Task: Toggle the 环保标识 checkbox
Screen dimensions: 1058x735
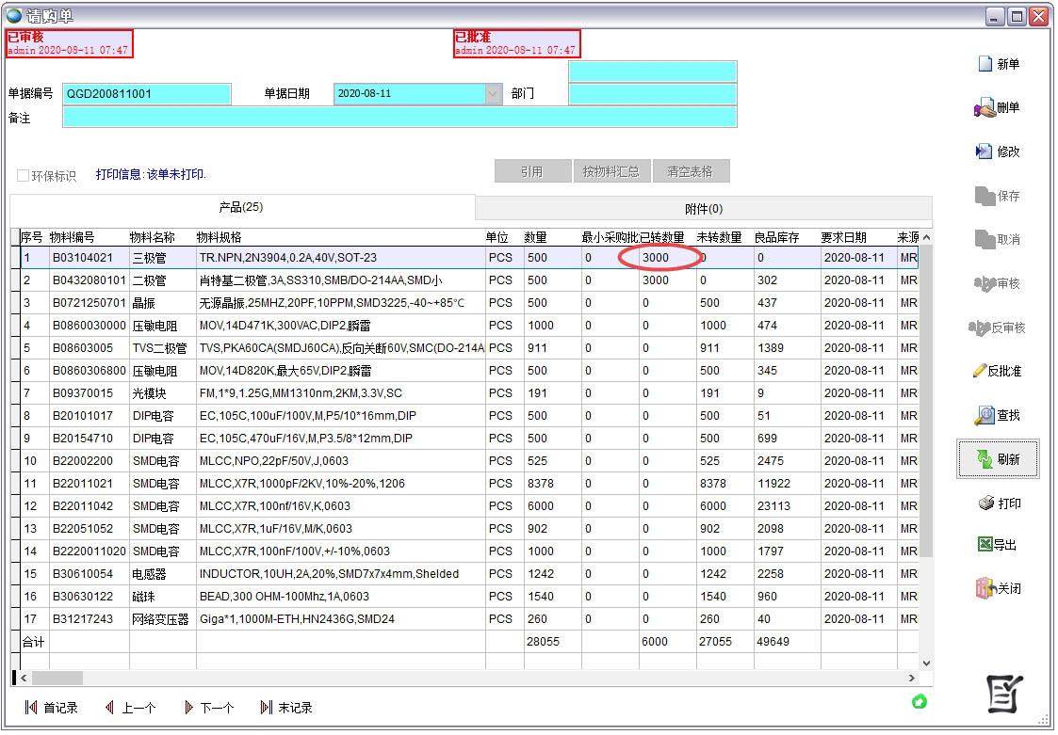Action: (24, 175)
